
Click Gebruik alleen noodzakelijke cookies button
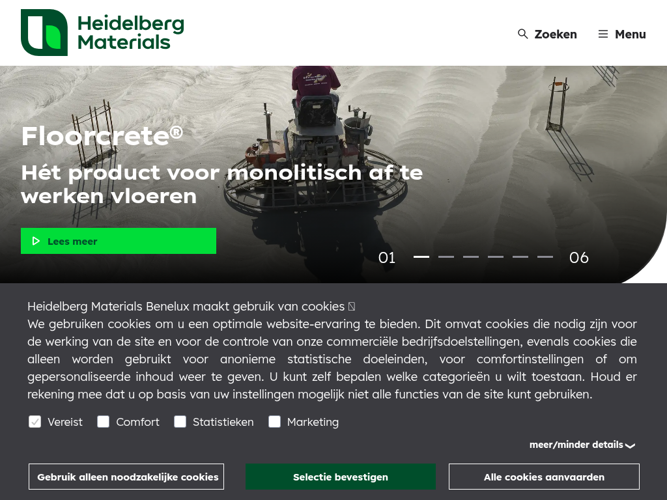coord(126,477)
